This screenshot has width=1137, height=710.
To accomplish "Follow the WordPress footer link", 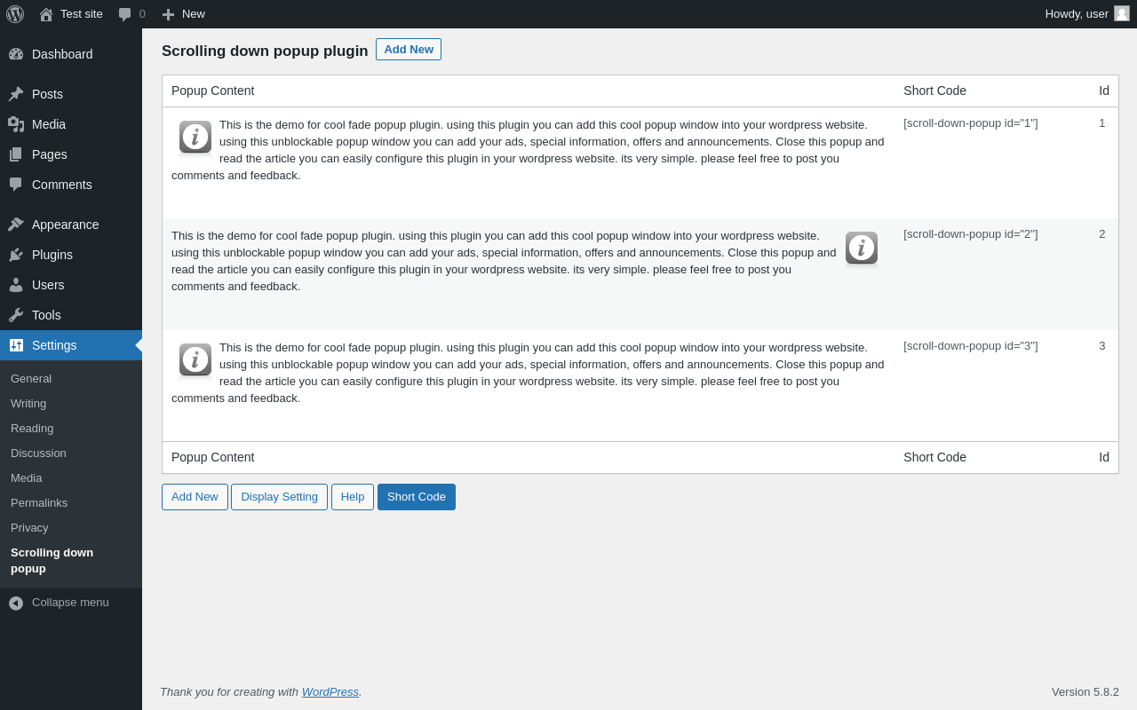I will tap(330, 692).
